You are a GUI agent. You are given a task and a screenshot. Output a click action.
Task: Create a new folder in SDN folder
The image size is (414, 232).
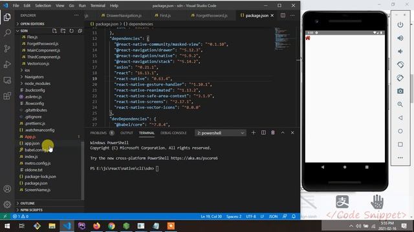tap(63, 31)
